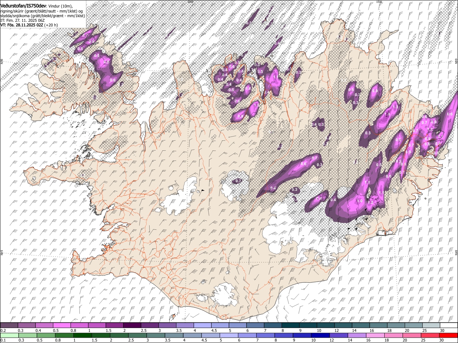Select the rain-scale swatch starting at 2.5

tap(137, 335)
